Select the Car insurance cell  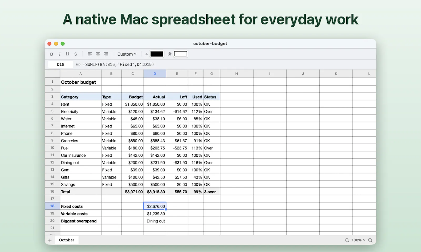pyautogui.click(x=81, y=155)
